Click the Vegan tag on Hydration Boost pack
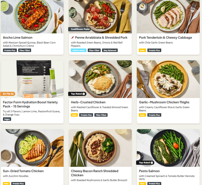The height and width of the screenshot is (185, 202). click(x=7, y=119)
